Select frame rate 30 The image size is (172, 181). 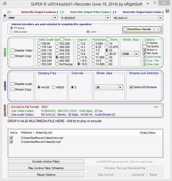tap(107, 57)
